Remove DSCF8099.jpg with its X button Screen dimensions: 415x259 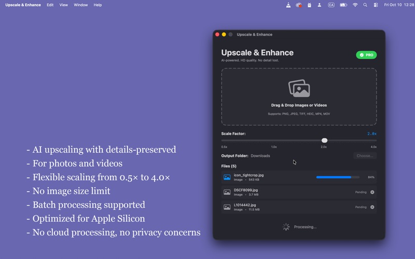click(372, 192)
